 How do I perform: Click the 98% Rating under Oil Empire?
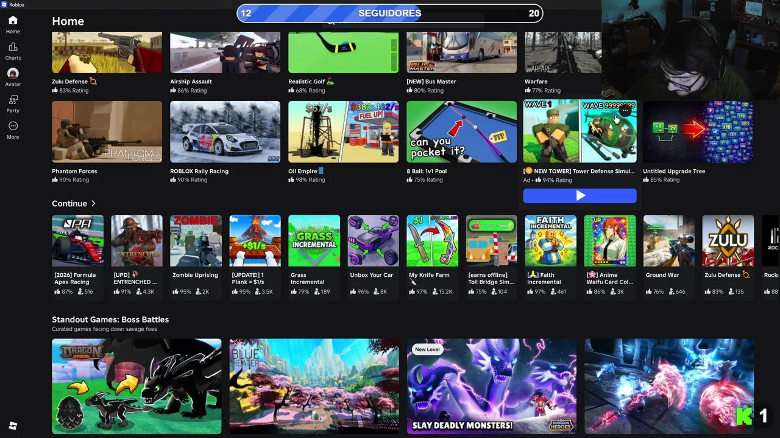307,180
